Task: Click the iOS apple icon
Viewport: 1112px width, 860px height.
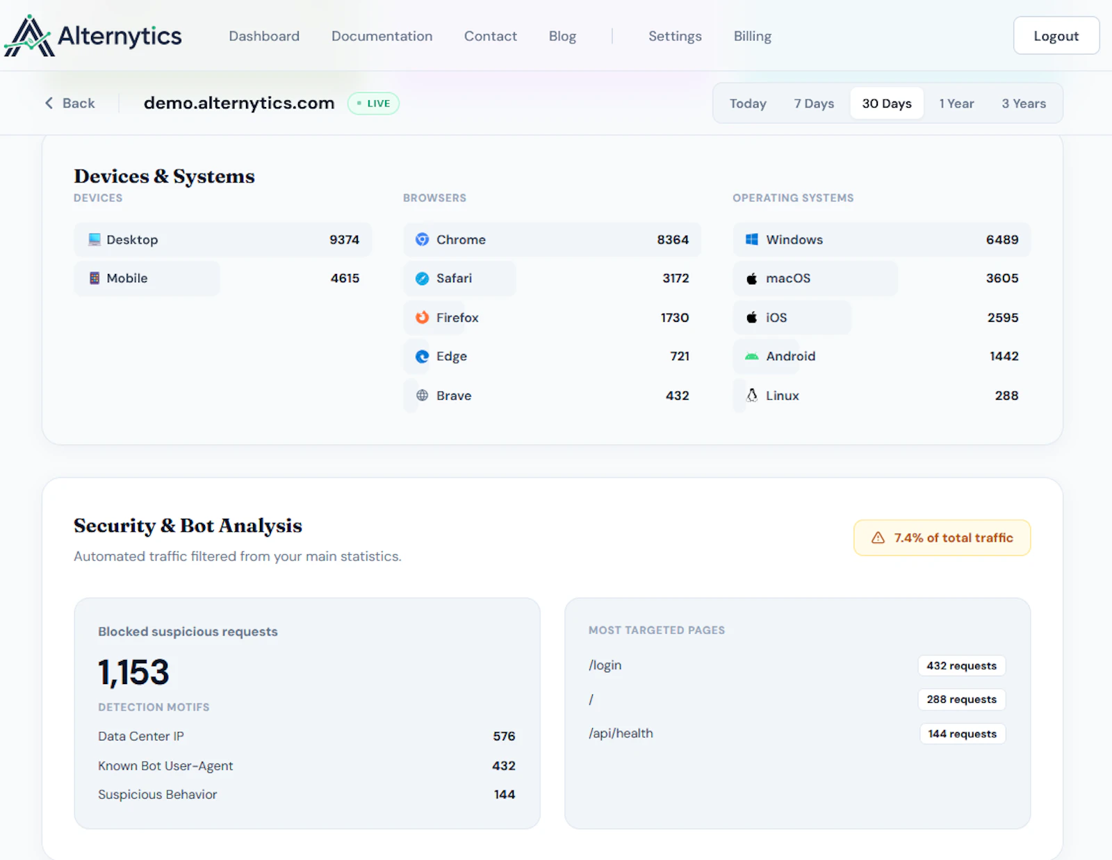Action: click(x=752, y=318)
